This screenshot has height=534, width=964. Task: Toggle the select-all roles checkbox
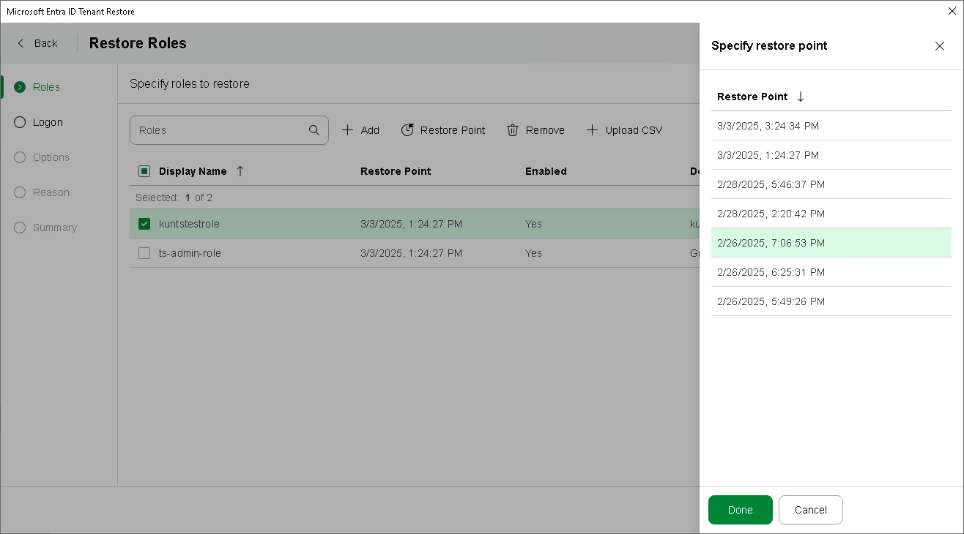tap(144, 171)
